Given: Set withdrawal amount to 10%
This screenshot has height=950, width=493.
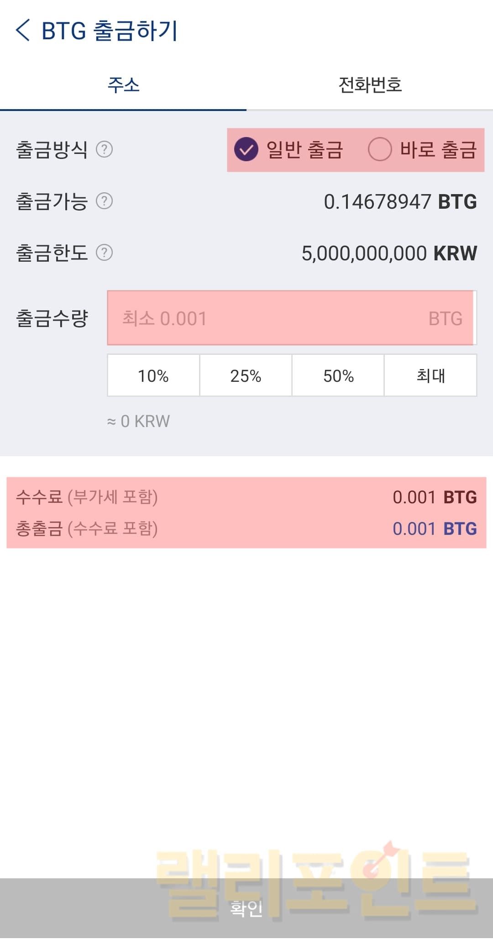Looking at the screenshot, I should 153,376.
